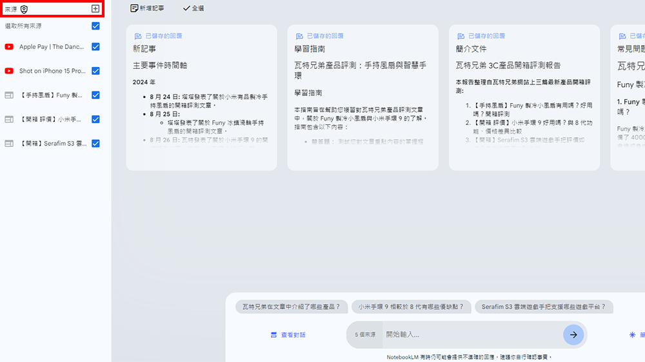The image size is (645, 362).
Task: Open the Apple Pay | The Danc... source
Action: (x=52, y=47)
